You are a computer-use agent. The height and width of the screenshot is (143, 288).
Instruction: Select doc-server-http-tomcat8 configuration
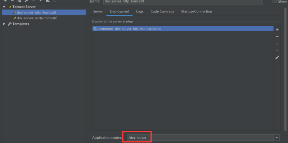click(44, 13)
